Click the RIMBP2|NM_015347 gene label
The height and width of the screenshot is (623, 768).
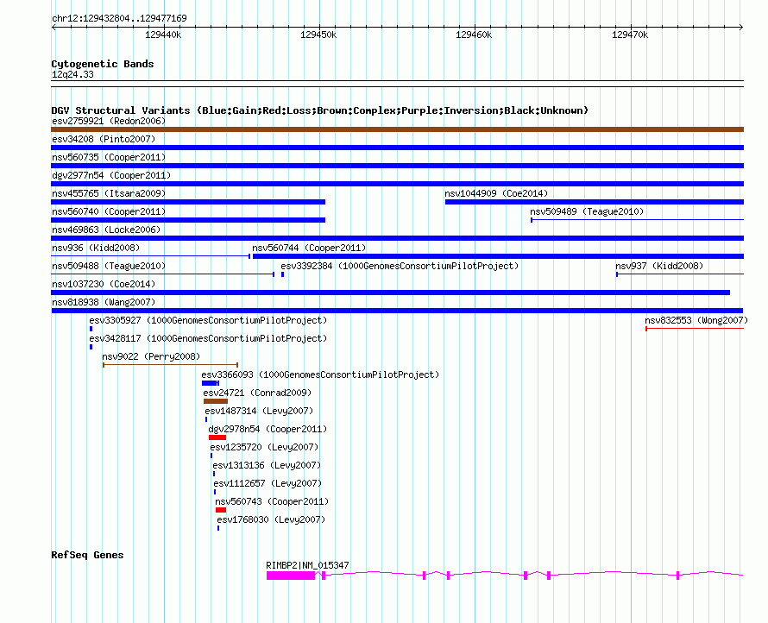[307, 565]
